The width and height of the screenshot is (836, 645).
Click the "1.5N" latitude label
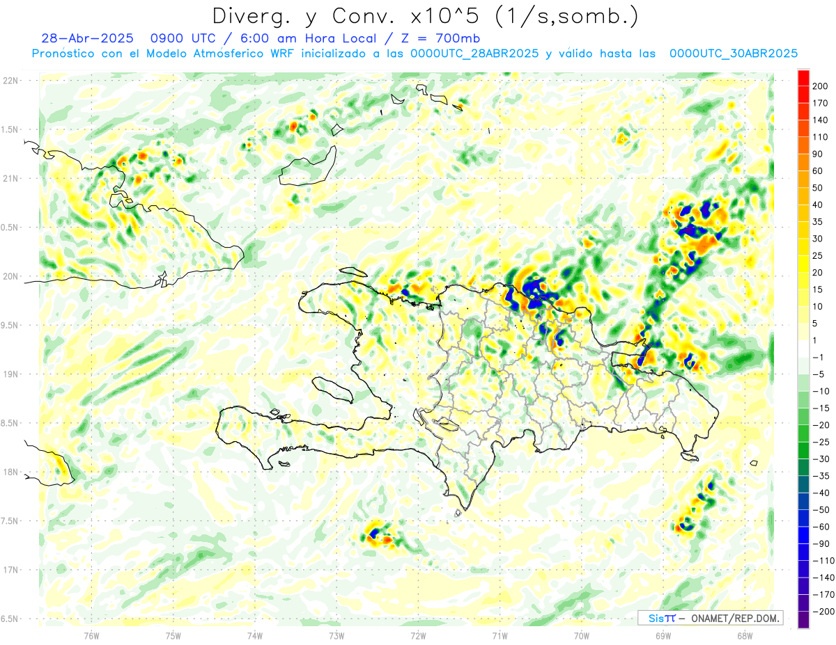click(x=10, y=129)
